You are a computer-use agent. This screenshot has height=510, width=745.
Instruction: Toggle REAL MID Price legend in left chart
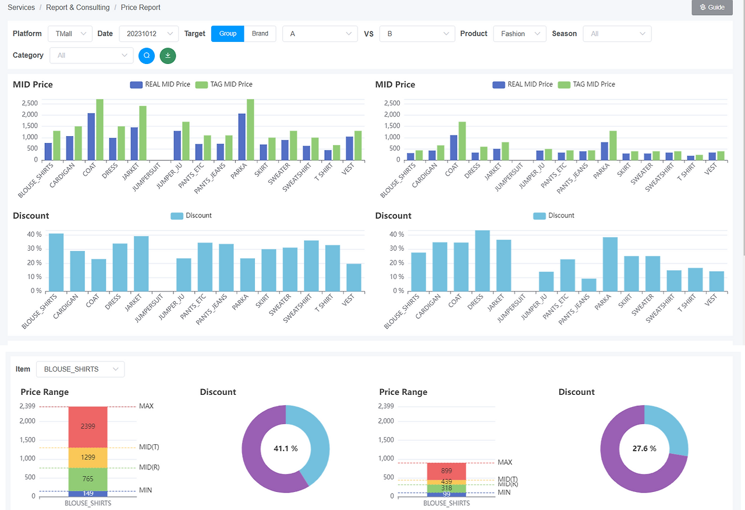click(x=160, y=84)
